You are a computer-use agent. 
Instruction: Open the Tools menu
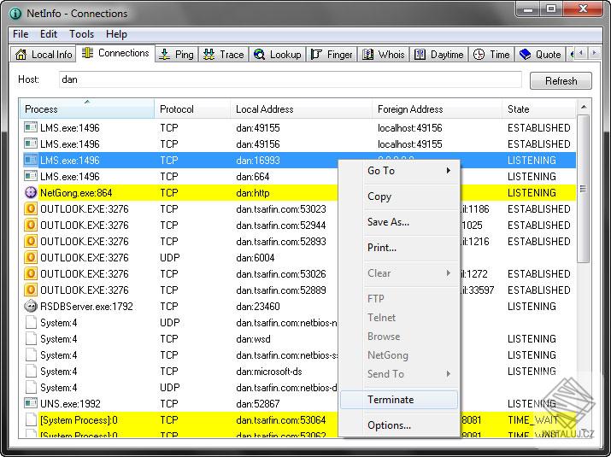[x=82, y=34]
